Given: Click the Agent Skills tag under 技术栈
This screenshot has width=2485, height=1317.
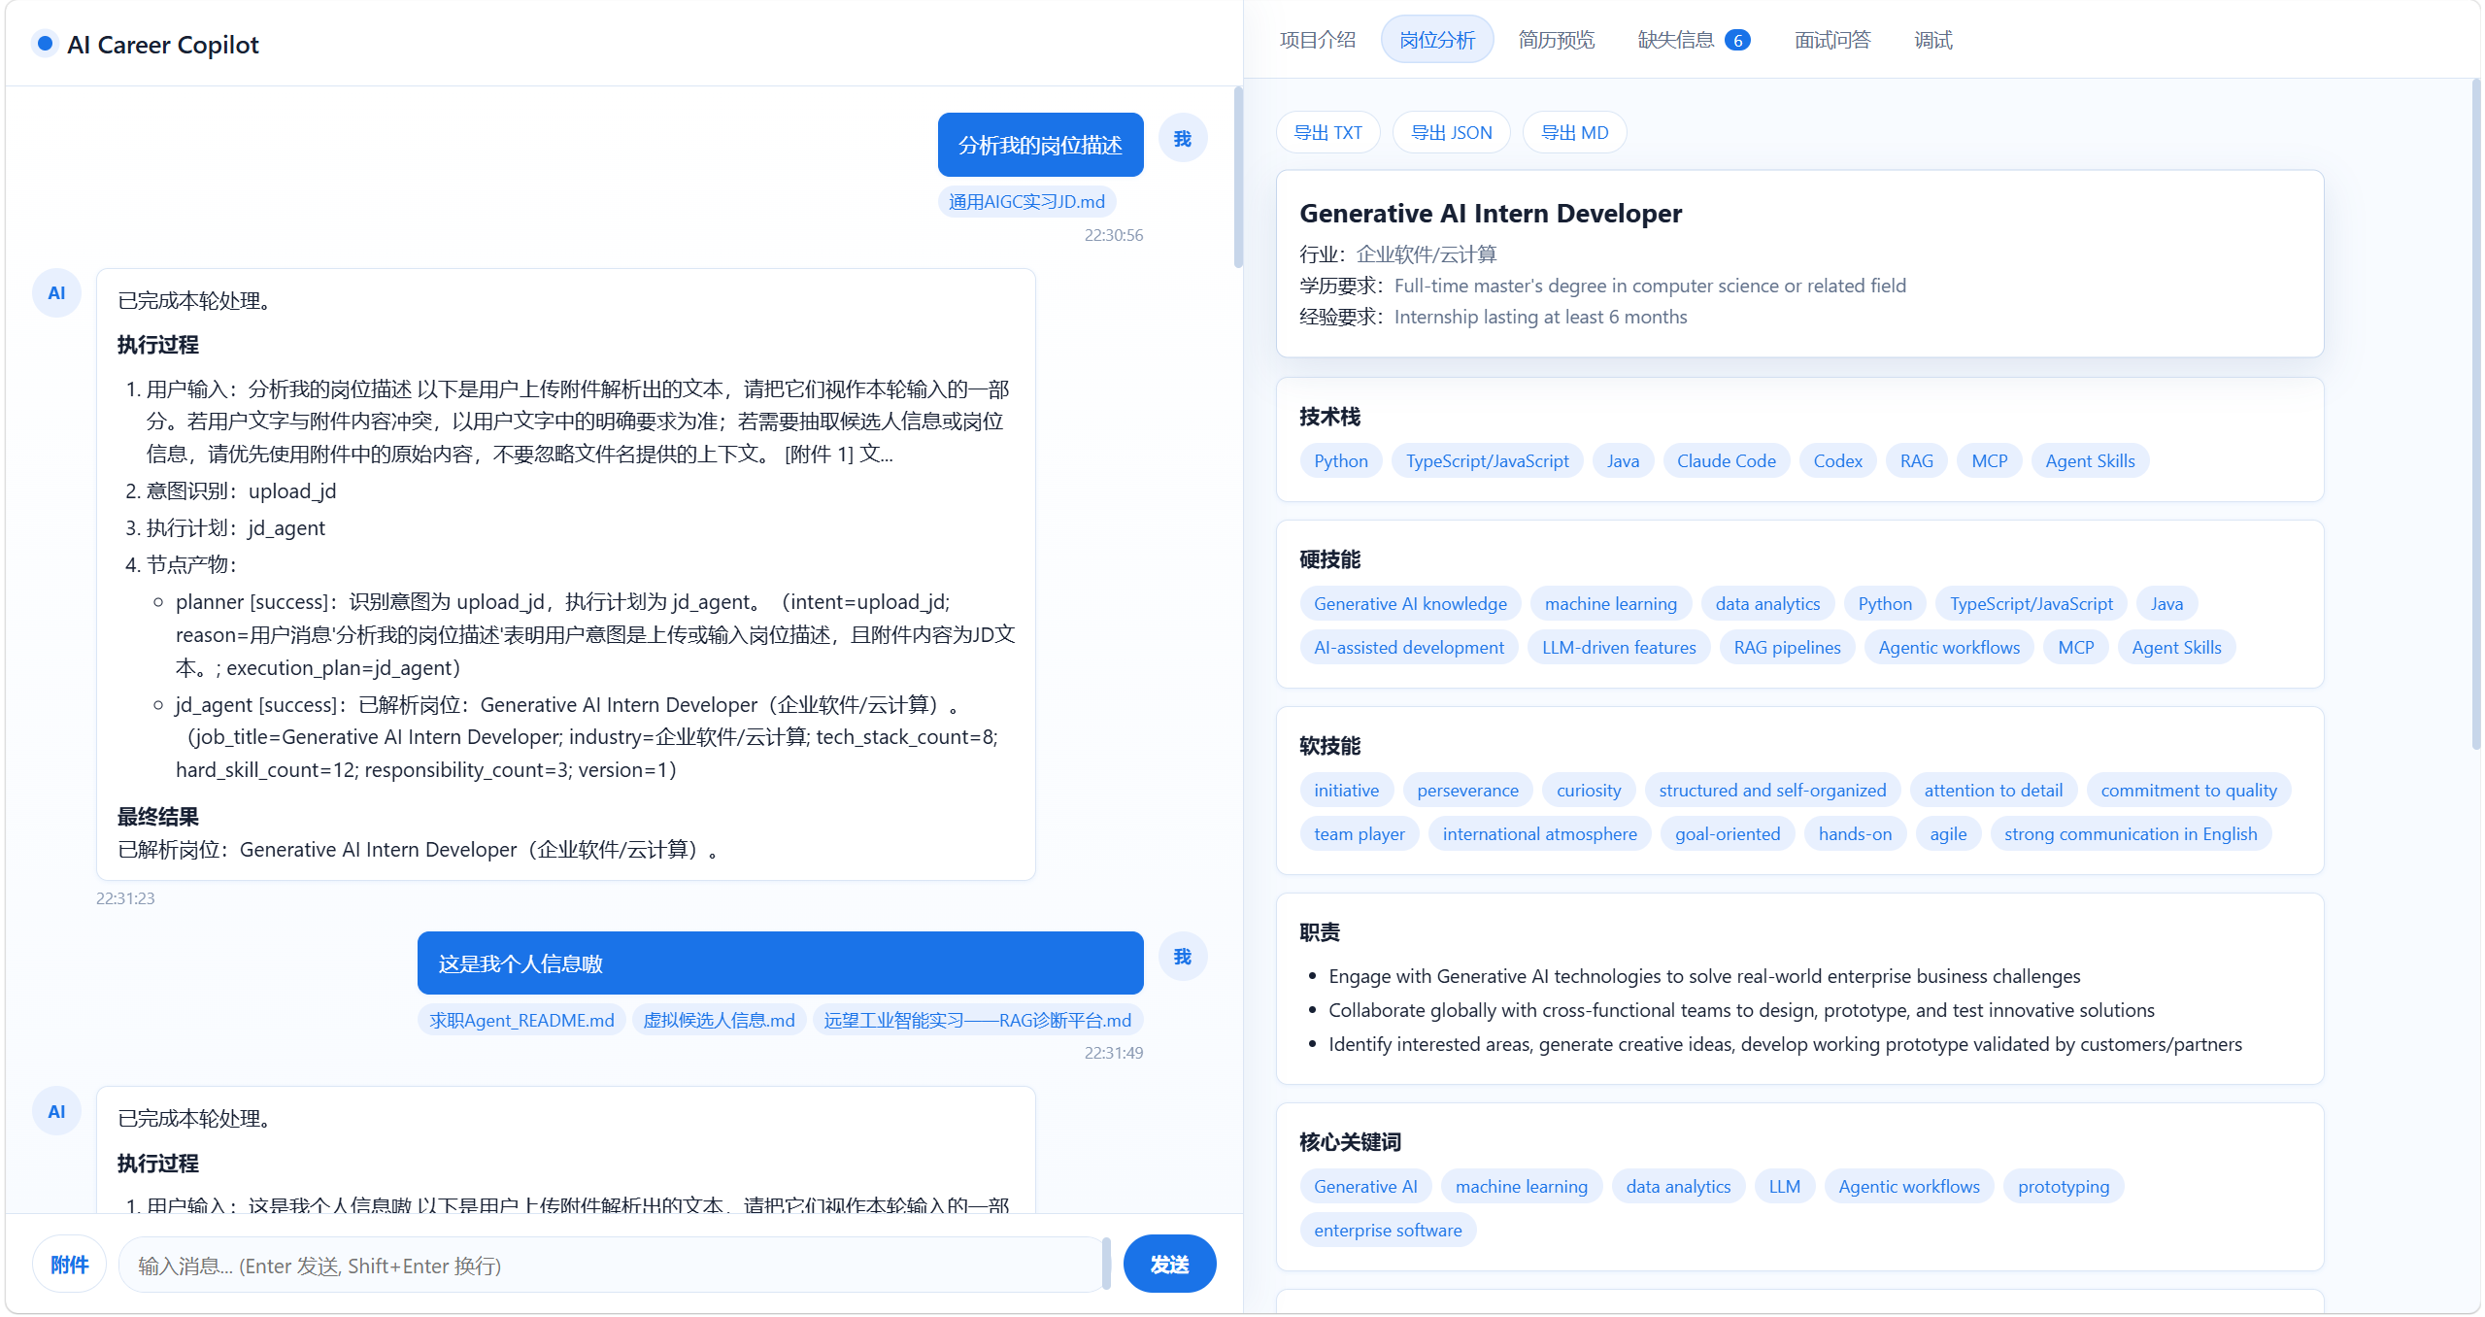Looking at the screenshot, I should coord(2089,461).
